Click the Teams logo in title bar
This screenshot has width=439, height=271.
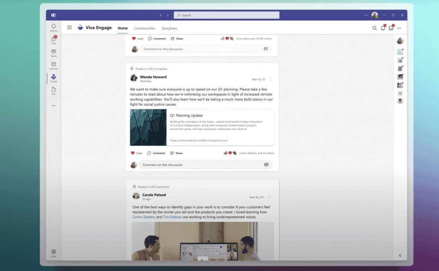coord(54,15)
